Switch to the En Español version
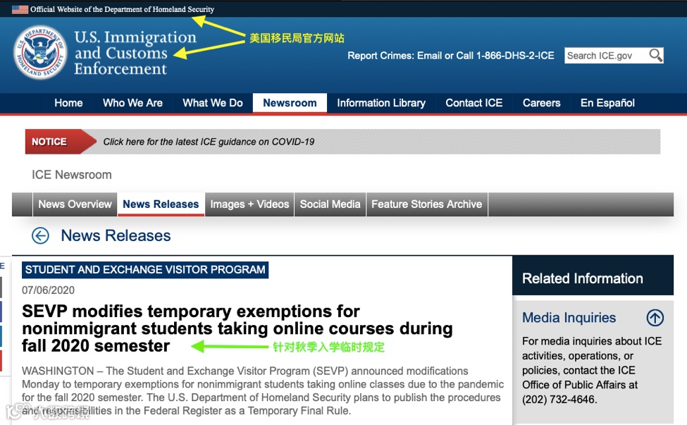This screenshot has width=687, height=425. pyautogui.click(x=607, y=103)
